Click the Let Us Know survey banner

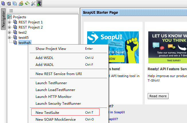click(x=168, y=47)
